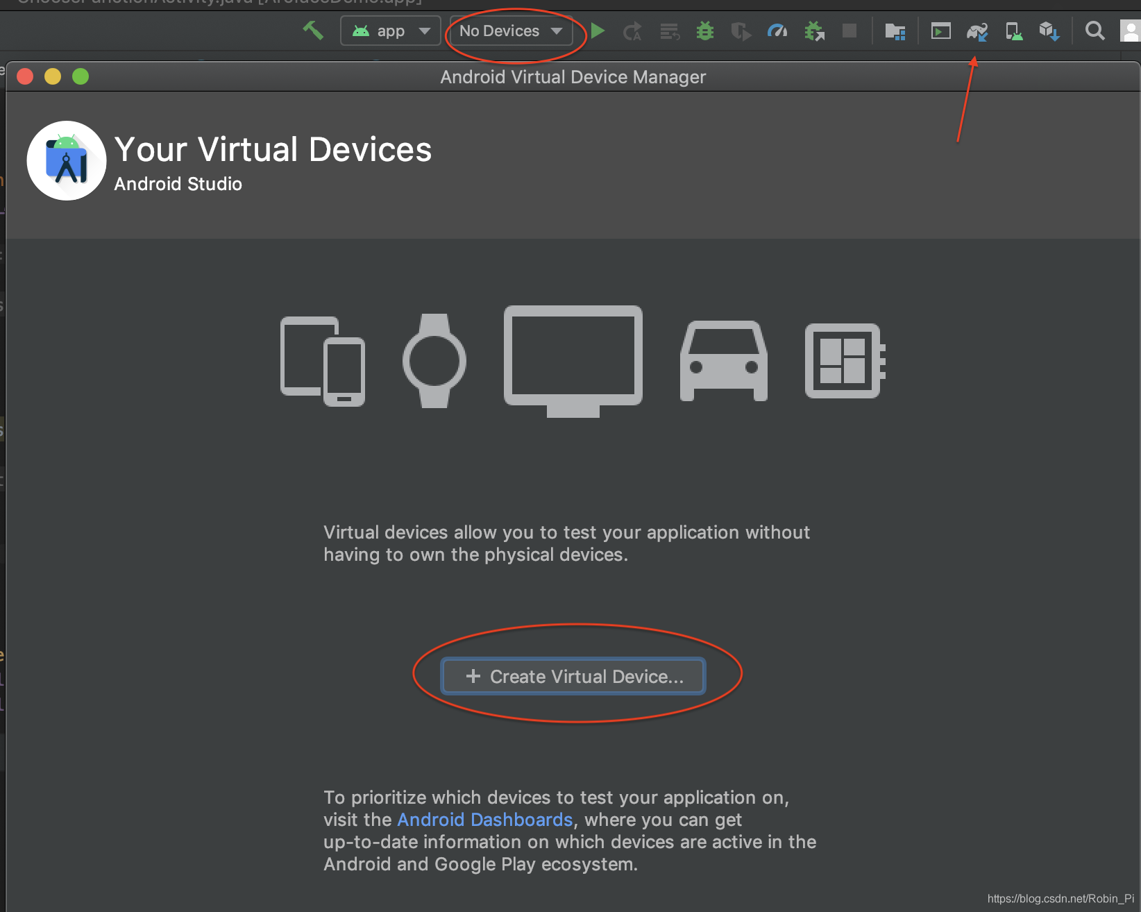Viewport: 1141px width, 912px height.
Task: Click the Apply Code Changes icon
Action: coord(670,31)
